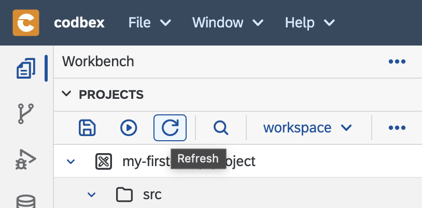Viewport: 422px width, 208px height.
Task: Click the Search magnifier icon in toolbar
Action: [221, 128]
